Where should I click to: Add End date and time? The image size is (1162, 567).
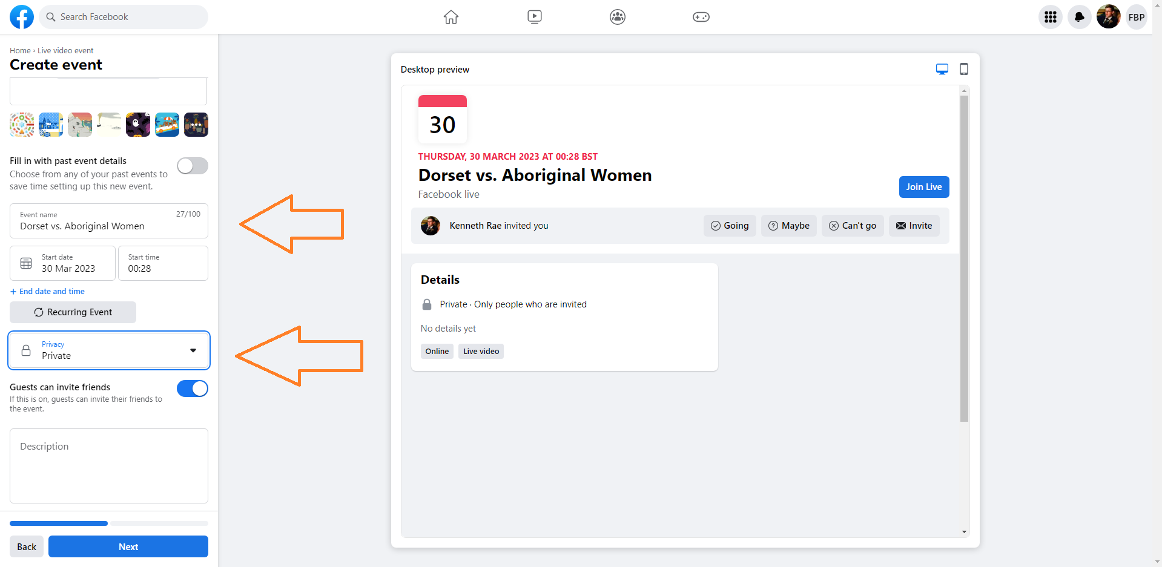click(47, 292)
